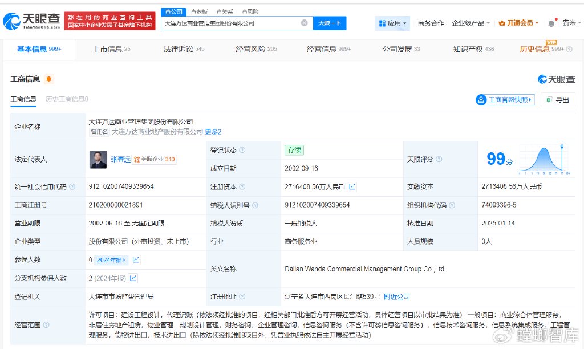Click the TianYanCha logo at top left

pyautogui.click(x=31, y=21)
